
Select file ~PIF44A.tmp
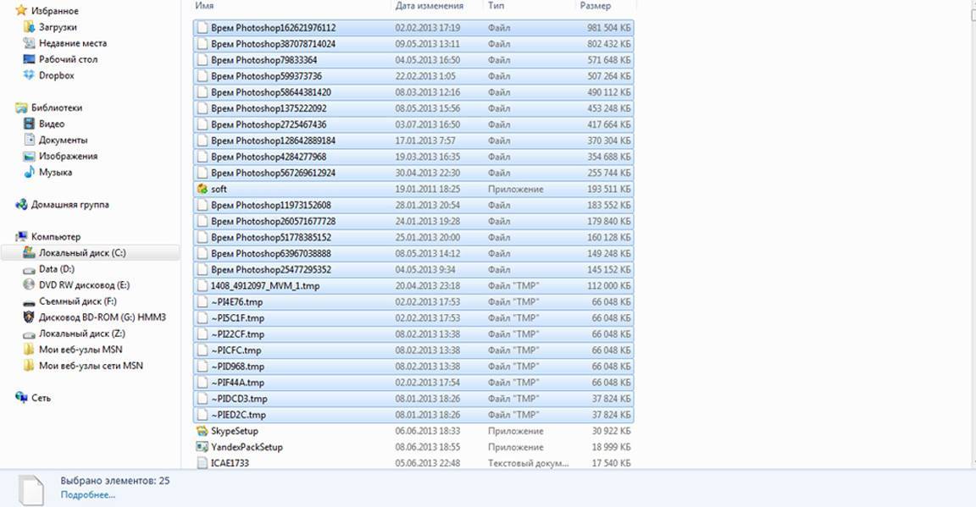click(x=413, y=383)
